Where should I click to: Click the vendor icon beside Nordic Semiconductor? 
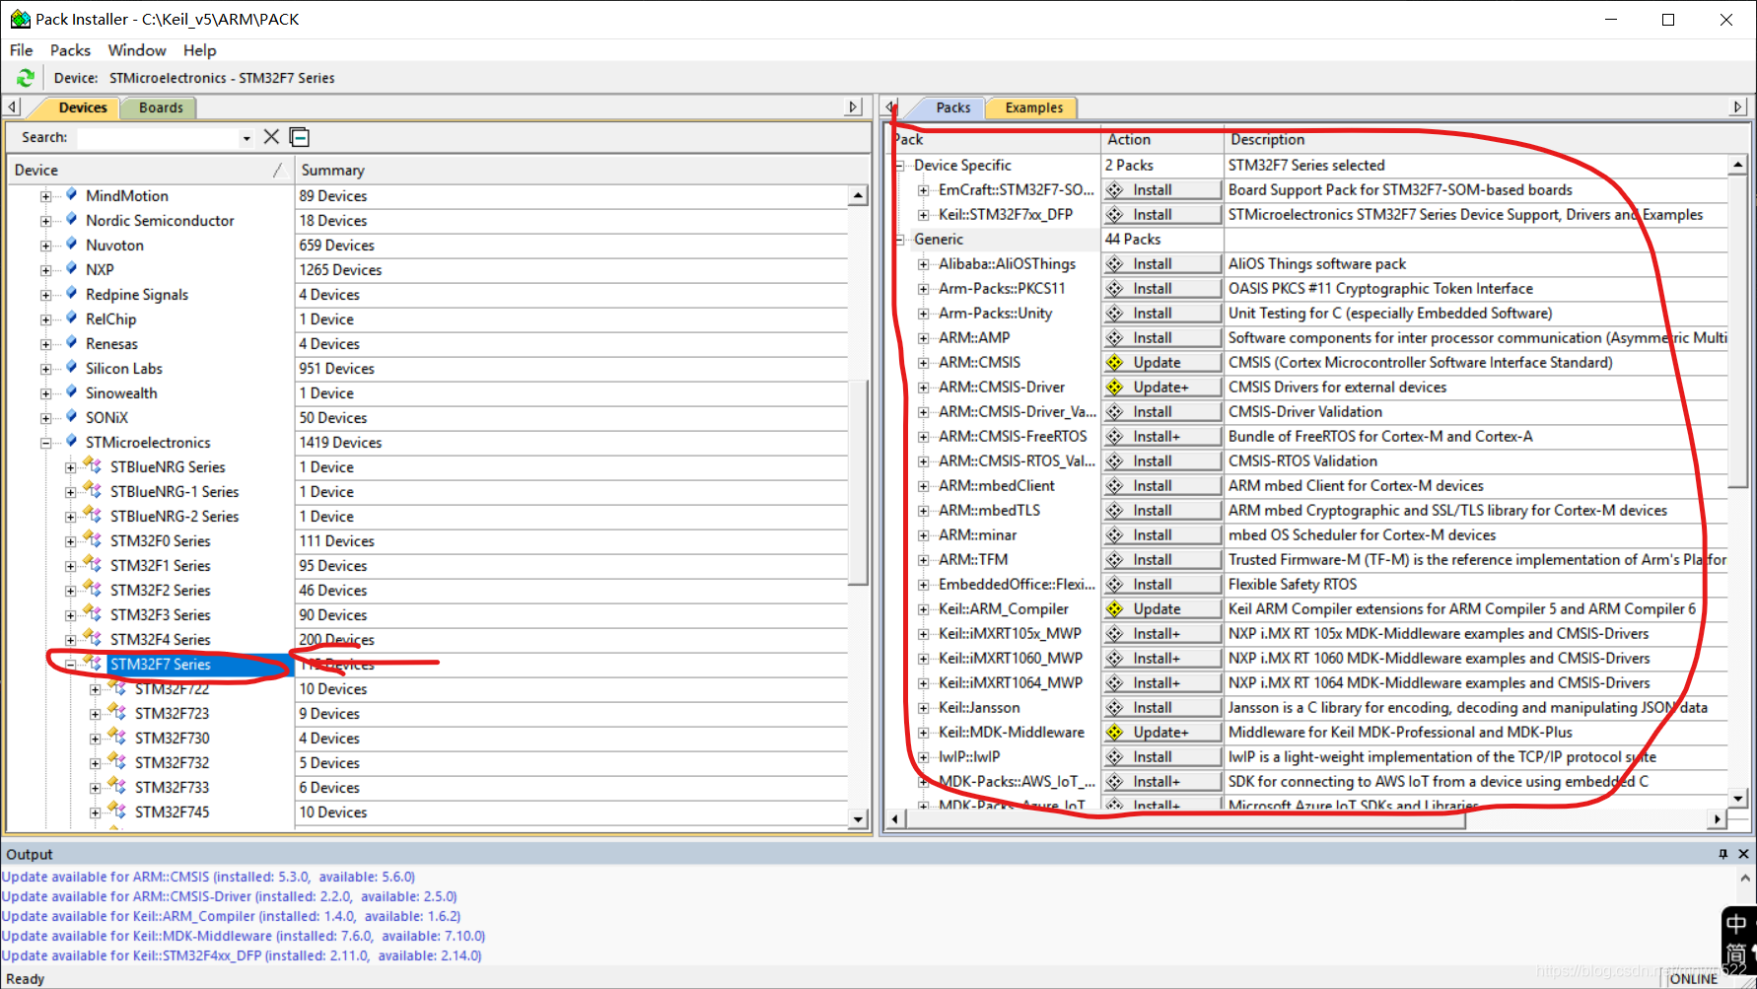[71, 219]
